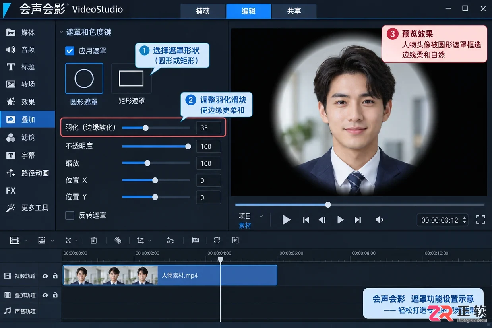Open the 标题 title panel
Screen dimensions: 492x328
[x=27, y=67]
